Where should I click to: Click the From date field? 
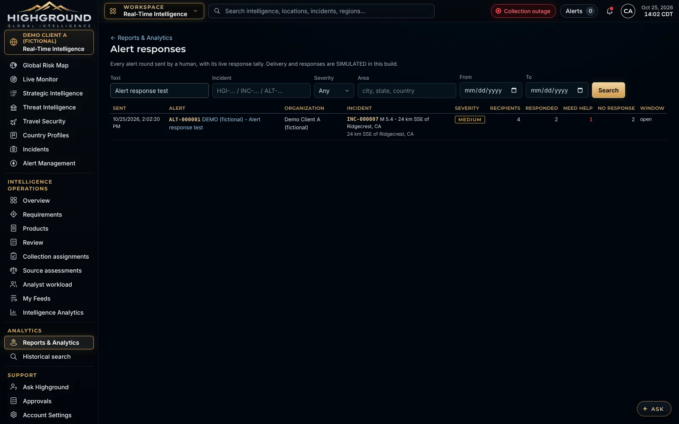(x=491, y=90)
